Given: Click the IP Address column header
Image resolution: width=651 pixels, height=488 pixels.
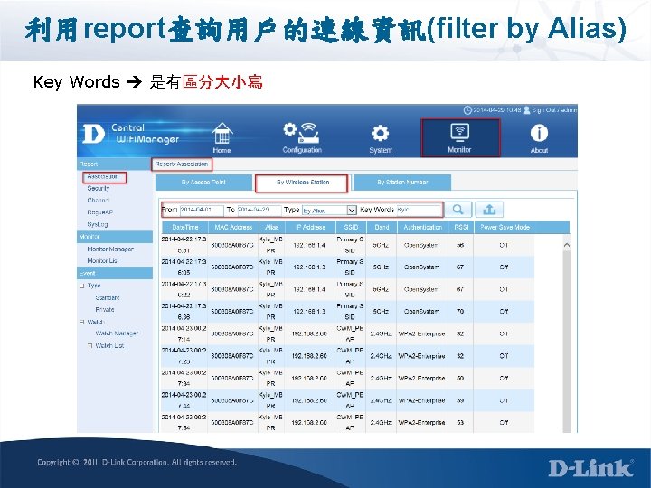Looking at the screenshot, I should pyautogui.click(x=310, y=228).
